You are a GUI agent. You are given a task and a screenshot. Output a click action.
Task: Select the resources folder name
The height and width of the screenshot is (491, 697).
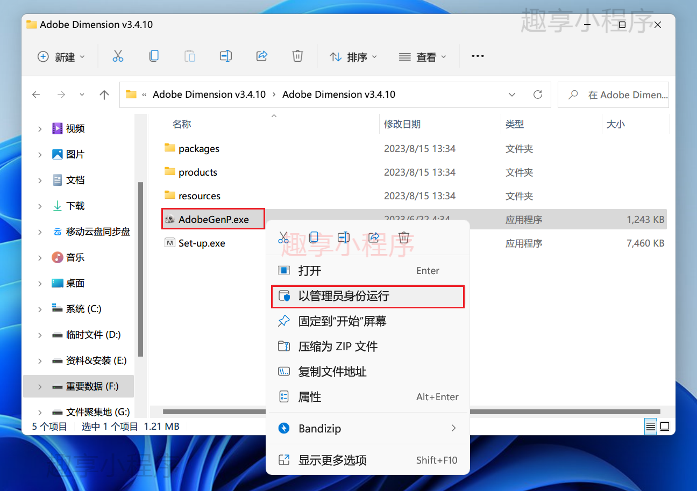click(x=200, y=196)
